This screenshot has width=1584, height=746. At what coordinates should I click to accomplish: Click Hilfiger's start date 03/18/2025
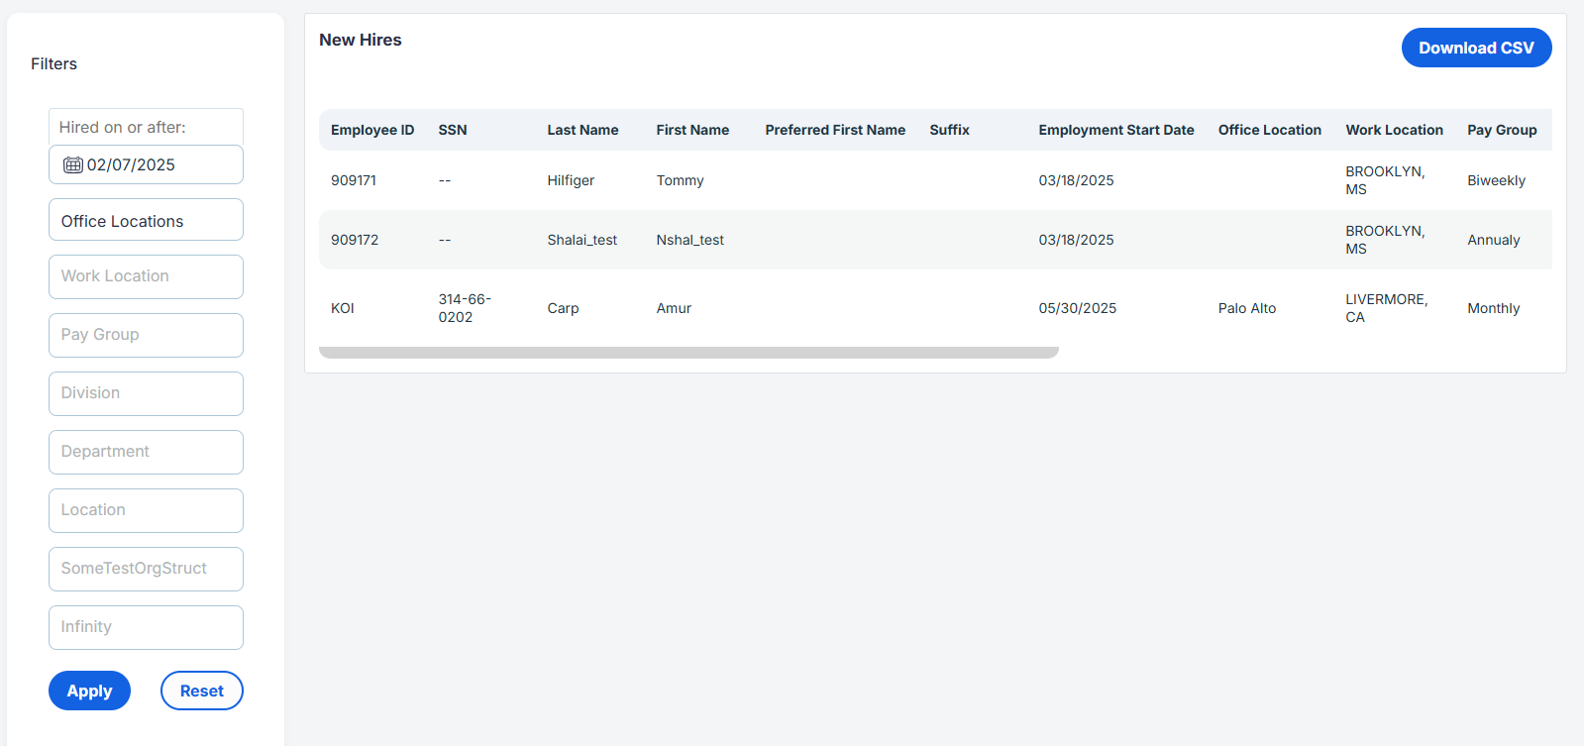coord(1076,180)
